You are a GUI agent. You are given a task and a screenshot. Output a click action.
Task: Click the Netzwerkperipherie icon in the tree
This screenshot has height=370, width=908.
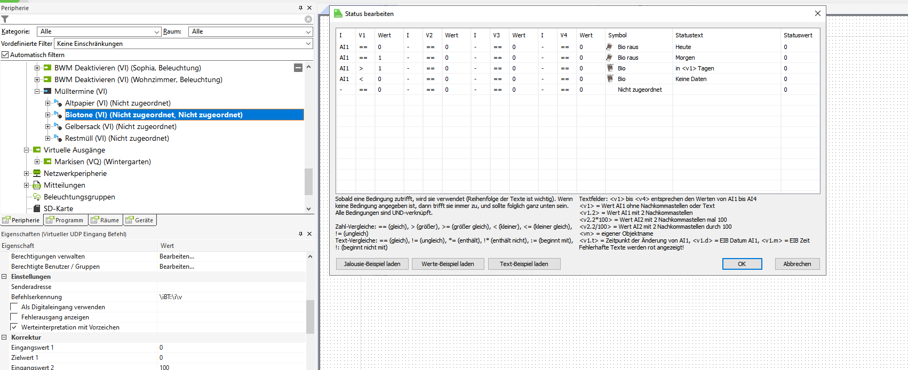click(37, 173)
